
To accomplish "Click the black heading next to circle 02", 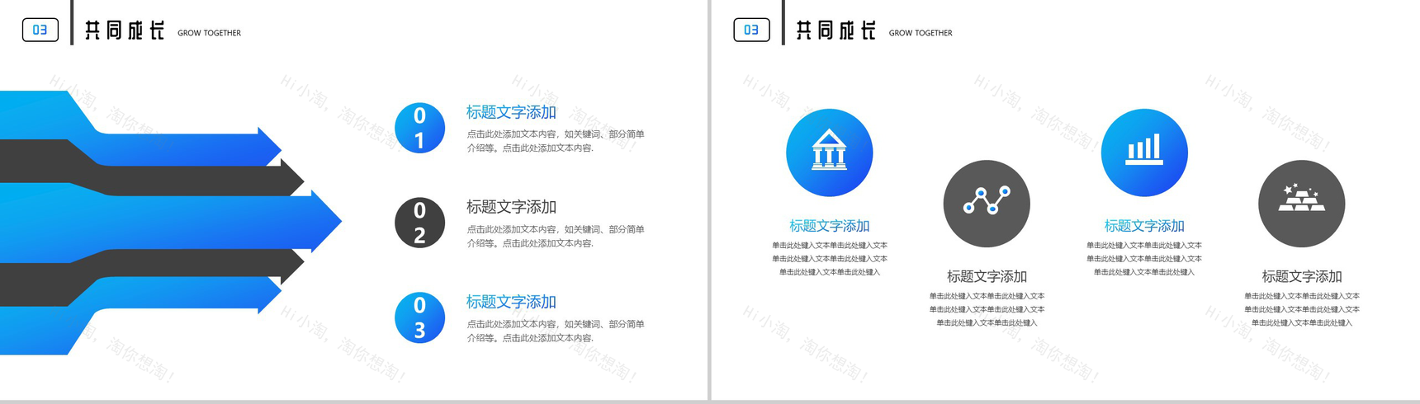I will (511, 207).
